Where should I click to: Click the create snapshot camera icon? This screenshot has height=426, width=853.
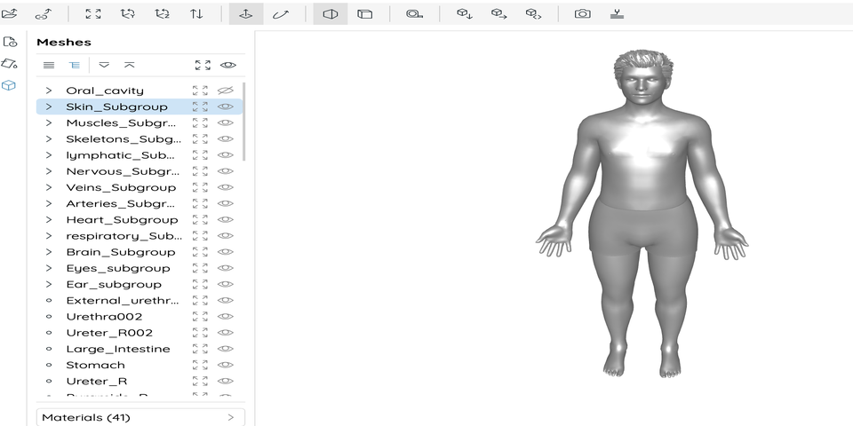(x=582, y=14)
